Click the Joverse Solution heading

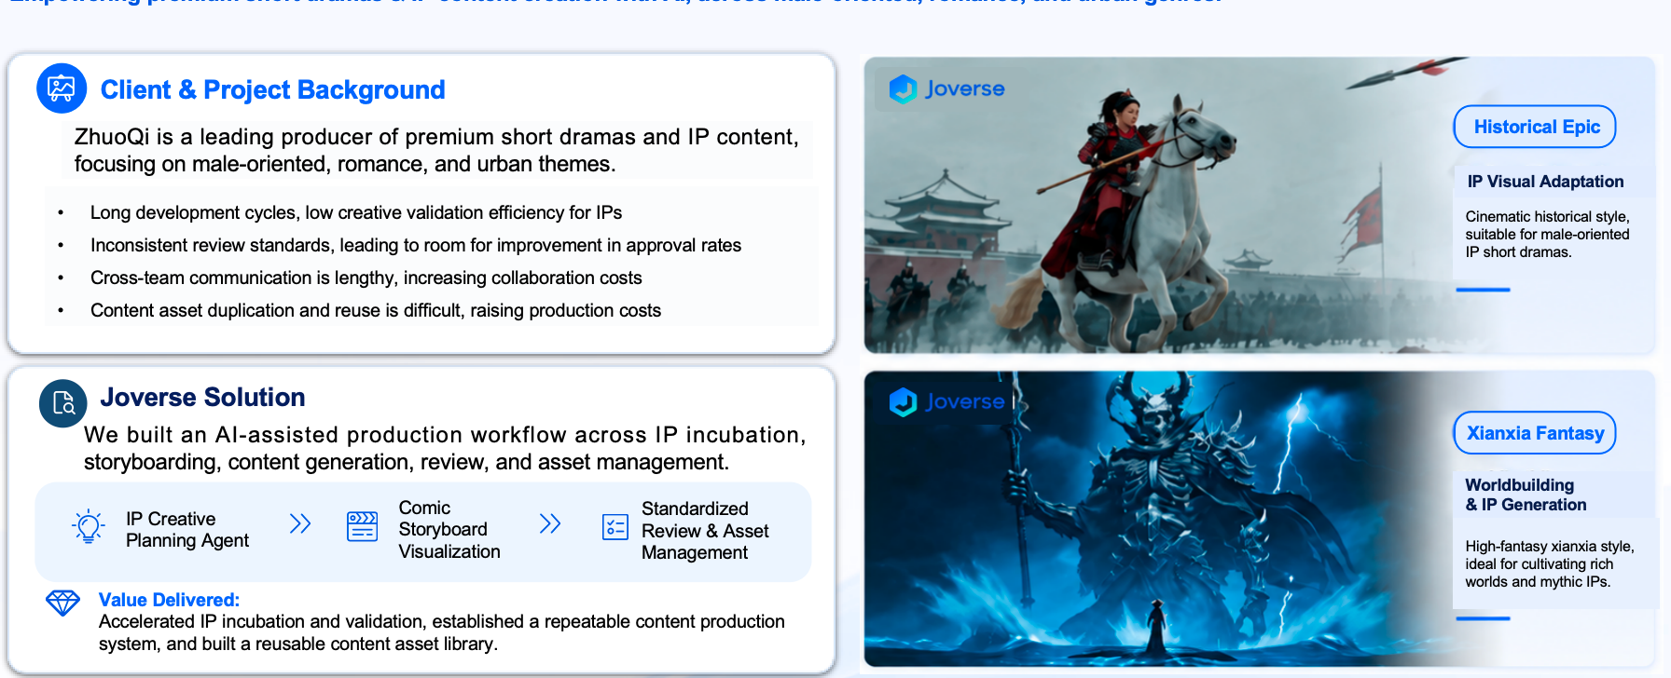pos(202,398)
